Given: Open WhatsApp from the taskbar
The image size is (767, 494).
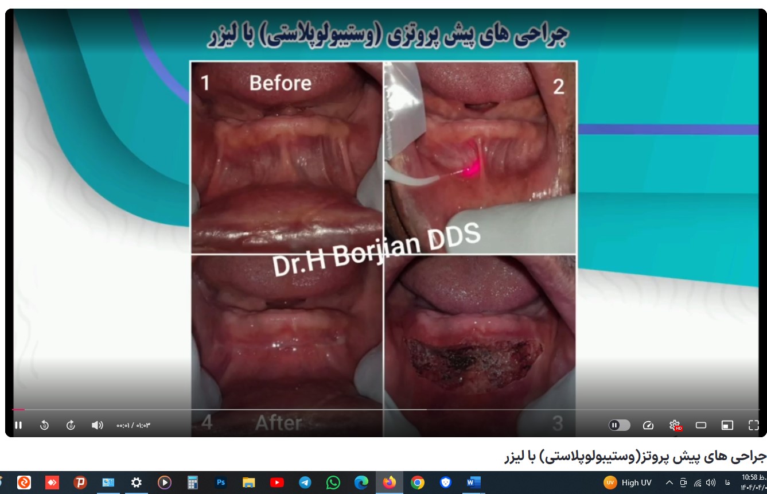Looking at the screenshot, I should tap(333, 483).
